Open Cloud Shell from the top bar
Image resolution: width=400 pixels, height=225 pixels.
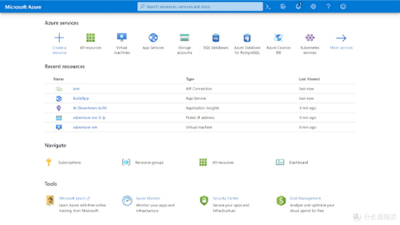[268, 7]
